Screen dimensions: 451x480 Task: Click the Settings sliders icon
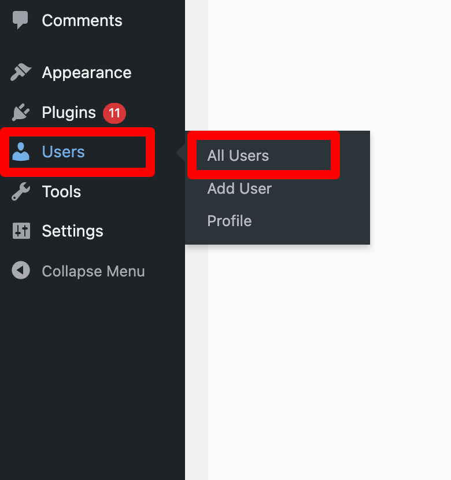click(x=21, y=231)
